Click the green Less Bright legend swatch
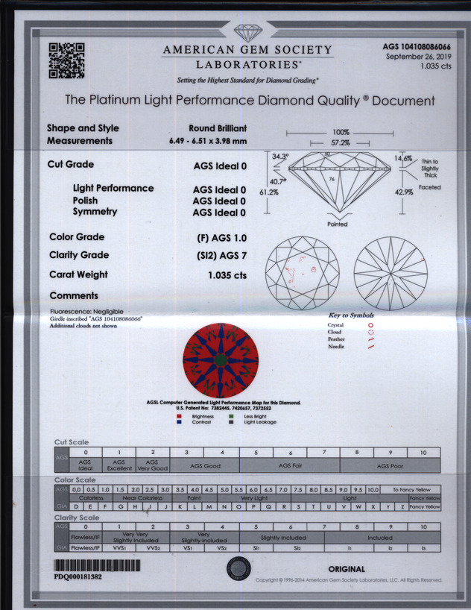This screenshot has width=471, height=610. (x=232, y=416)
